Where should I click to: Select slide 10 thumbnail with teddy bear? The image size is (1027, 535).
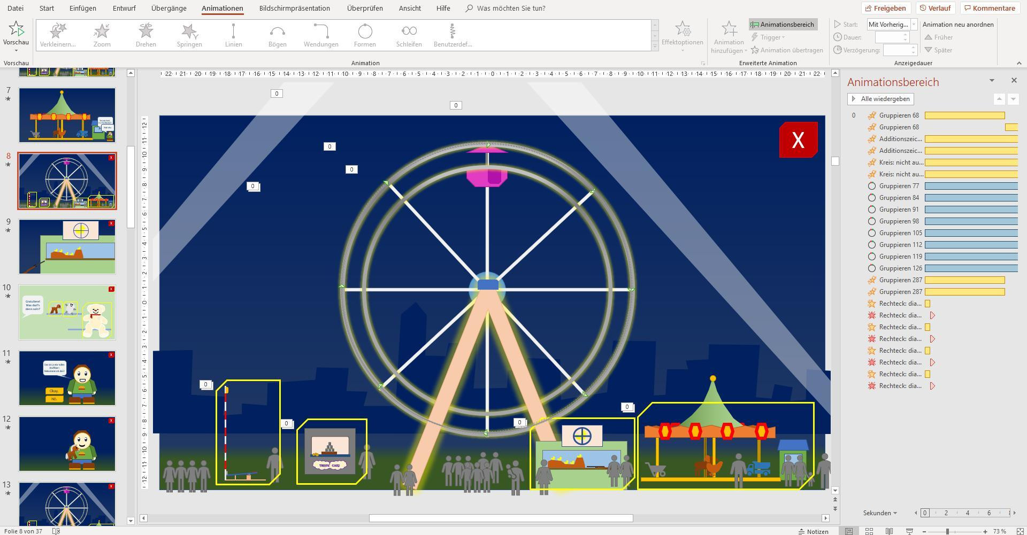click(67, 312)
